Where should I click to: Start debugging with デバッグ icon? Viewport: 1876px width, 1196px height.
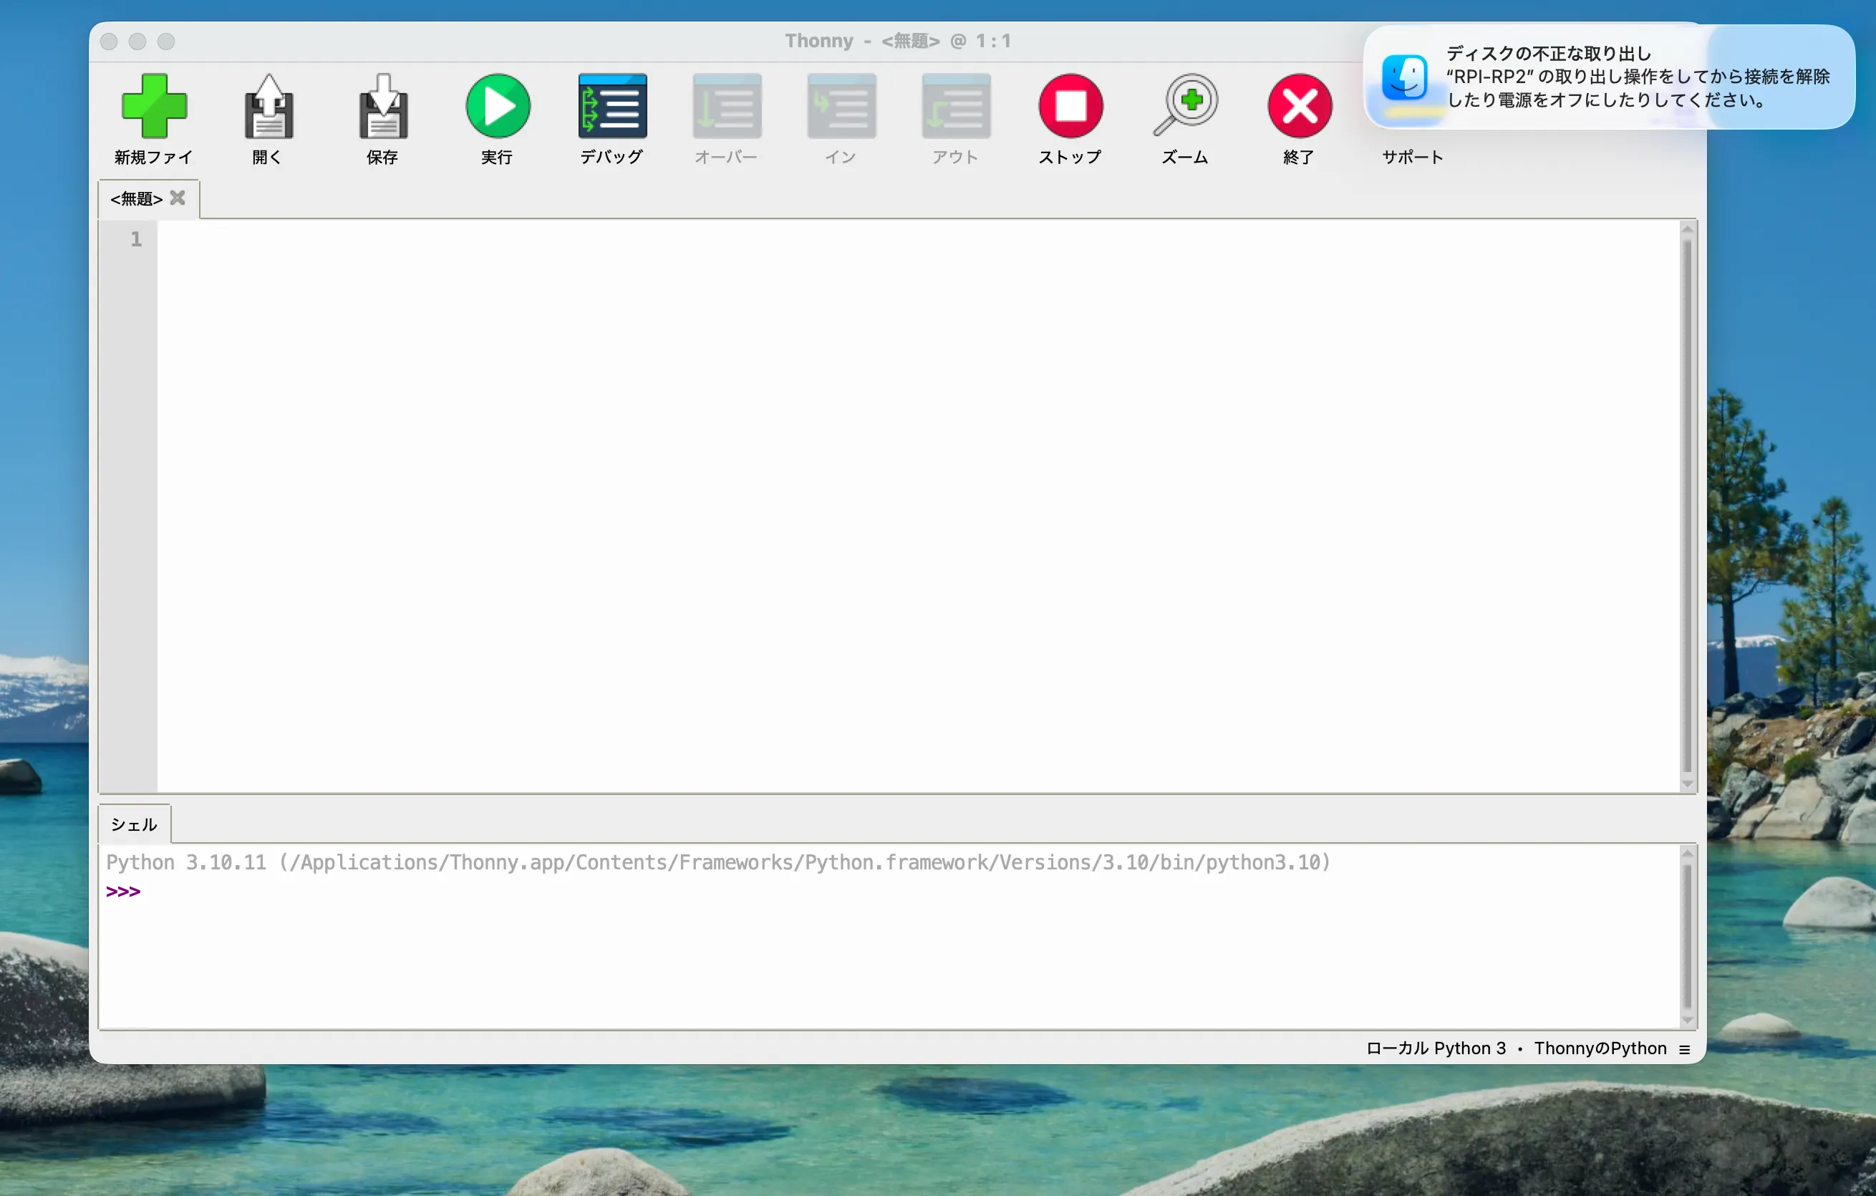(612, 107)
